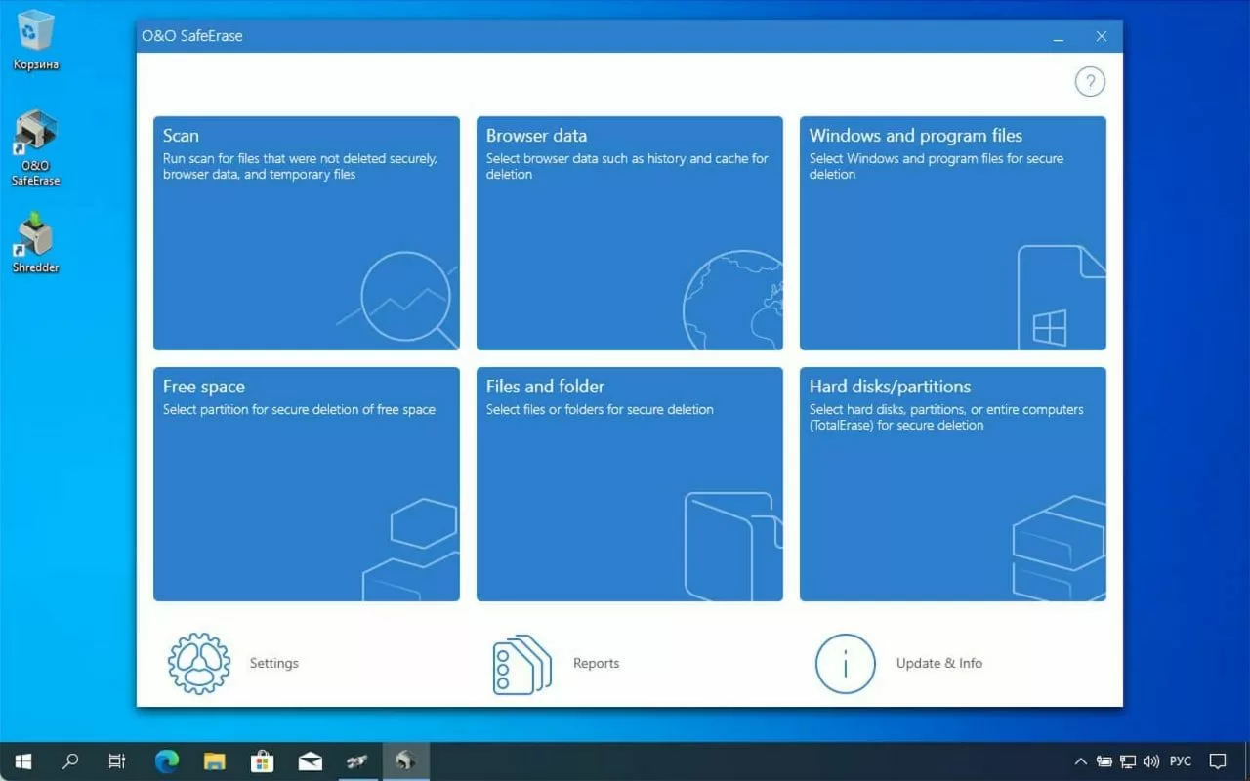
Task: Open network status in system tray
Action: tap(1128, 761)
